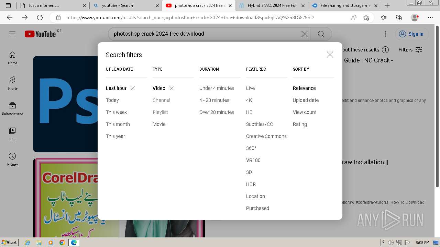Image resolution: width=440 pixels, height=247 pixels.
Task: Enable the HDR feature filter
Action: 251,184
